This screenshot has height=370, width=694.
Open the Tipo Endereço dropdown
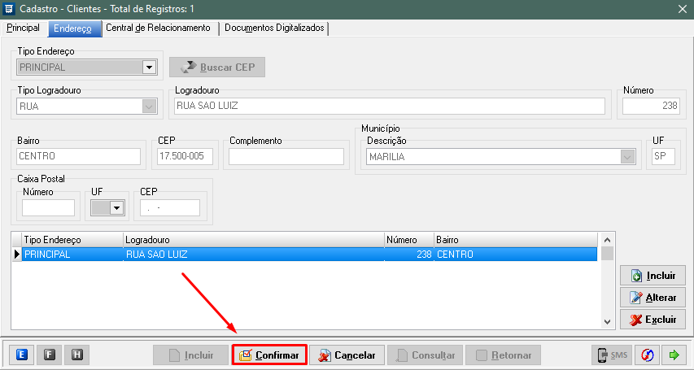click(149, 67)
